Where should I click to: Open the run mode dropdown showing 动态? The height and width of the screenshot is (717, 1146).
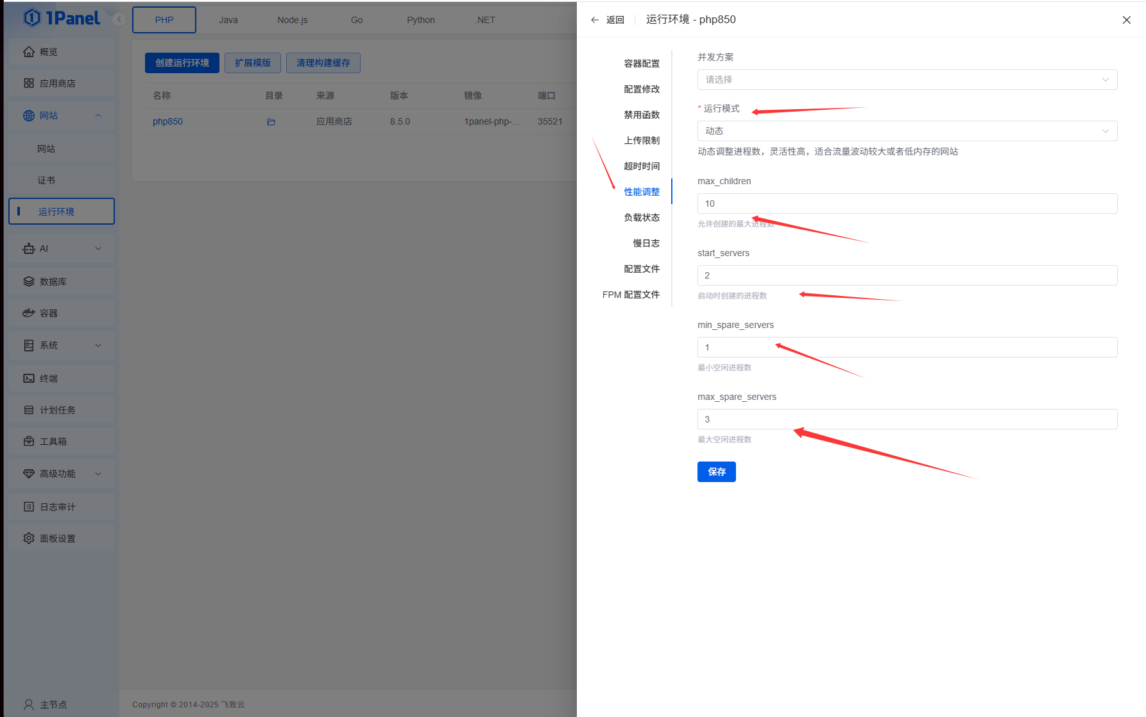click(x=907, y=131)
